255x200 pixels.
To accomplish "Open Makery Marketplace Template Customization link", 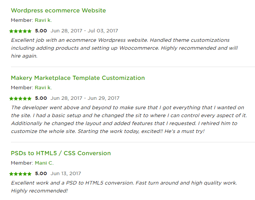I will (78, 78).
